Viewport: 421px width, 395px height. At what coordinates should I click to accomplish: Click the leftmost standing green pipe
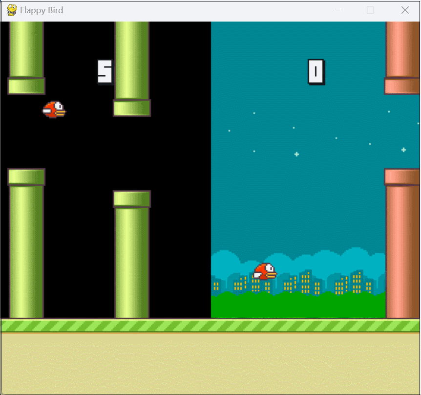point(26,244)
